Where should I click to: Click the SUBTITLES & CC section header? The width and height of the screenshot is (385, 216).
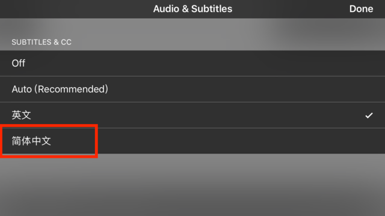[42, 42]
